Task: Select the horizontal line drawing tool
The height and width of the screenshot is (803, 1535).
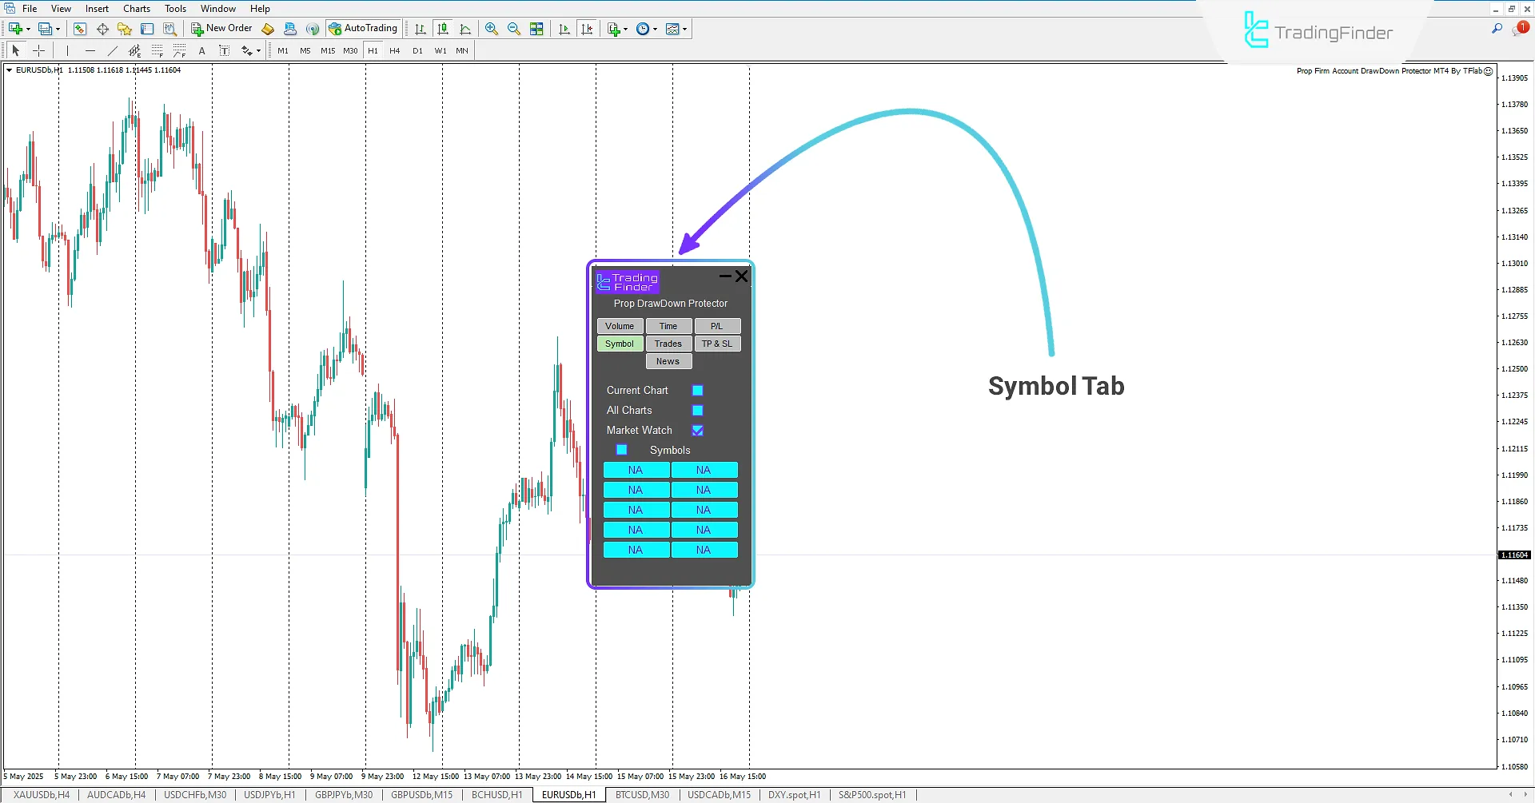Action: coord(90,50)
